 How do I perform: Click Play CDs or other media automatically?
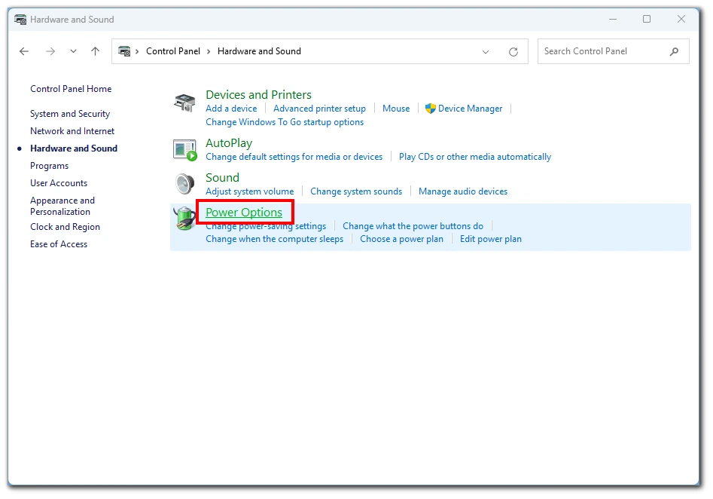(x=475, y=157)
